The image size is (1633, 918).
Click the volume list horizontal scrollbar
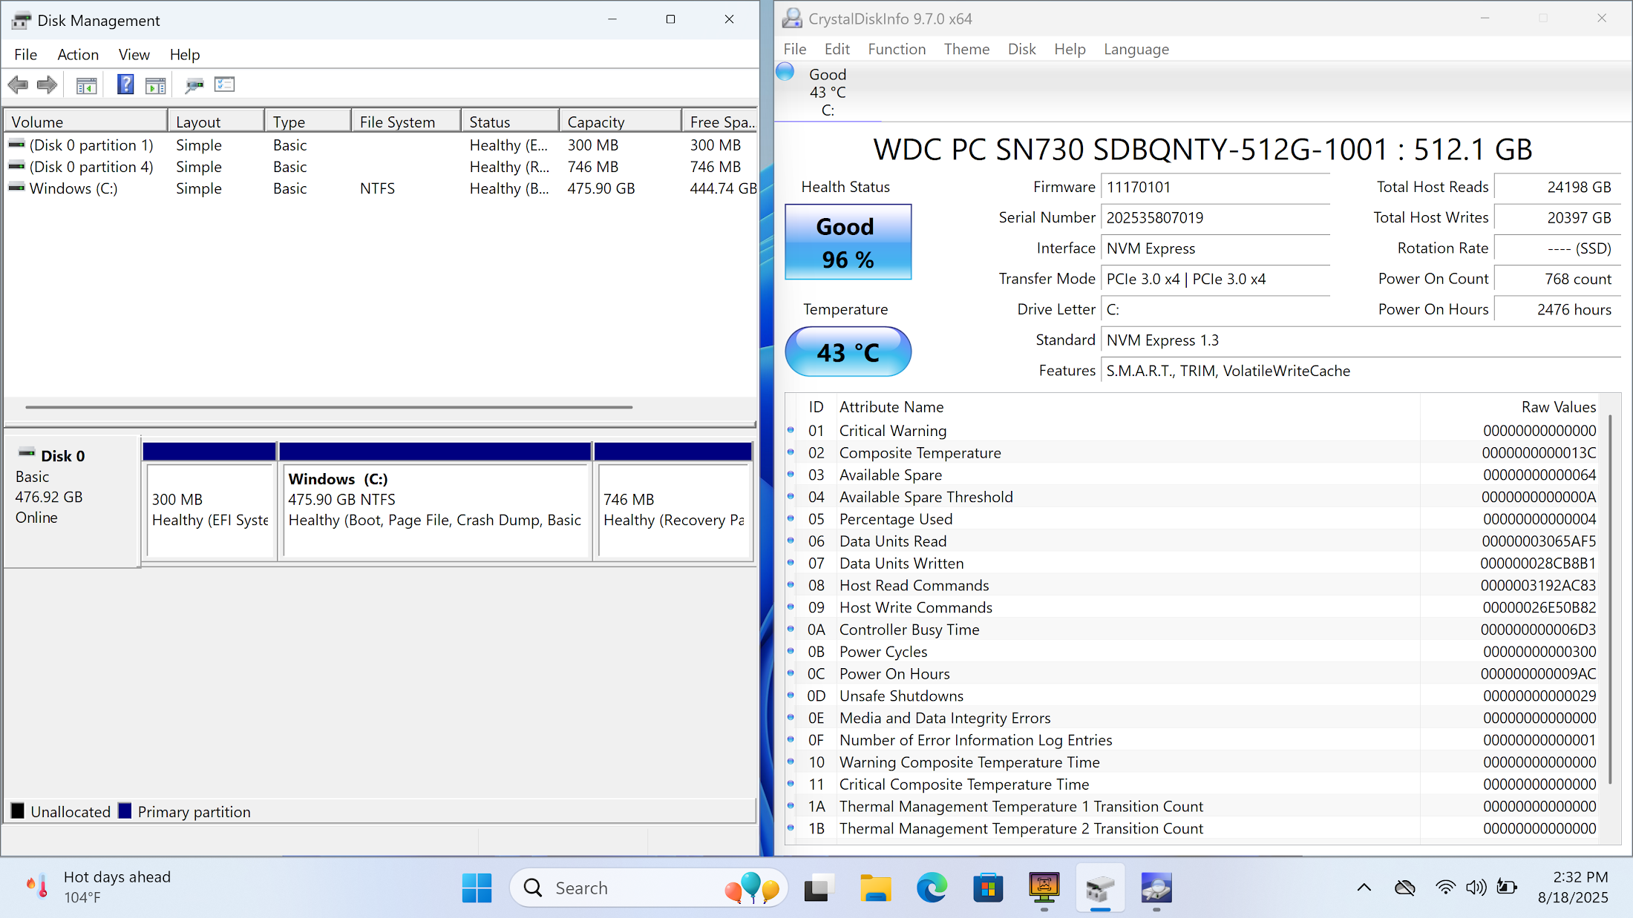point(328,407)
